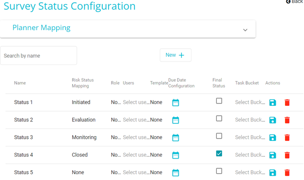Click the Name column header
This screenshot has width=304, height=180.
(20, 83)
